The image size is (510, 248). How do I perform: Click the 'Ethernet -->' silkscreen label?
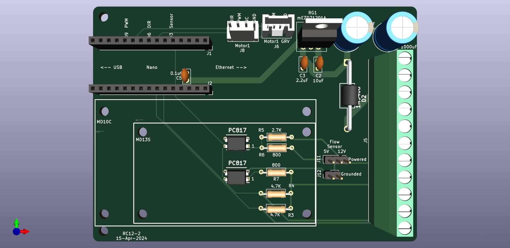(231, 67)
